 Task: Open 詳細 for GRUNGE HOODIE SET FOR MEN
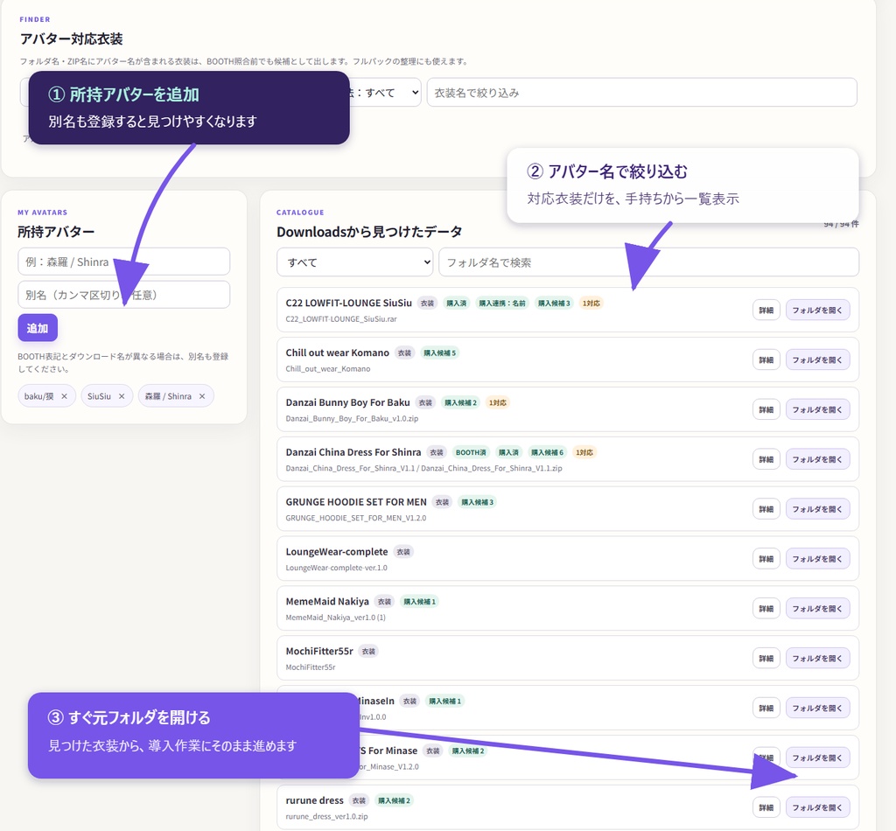tap(766, 509)
